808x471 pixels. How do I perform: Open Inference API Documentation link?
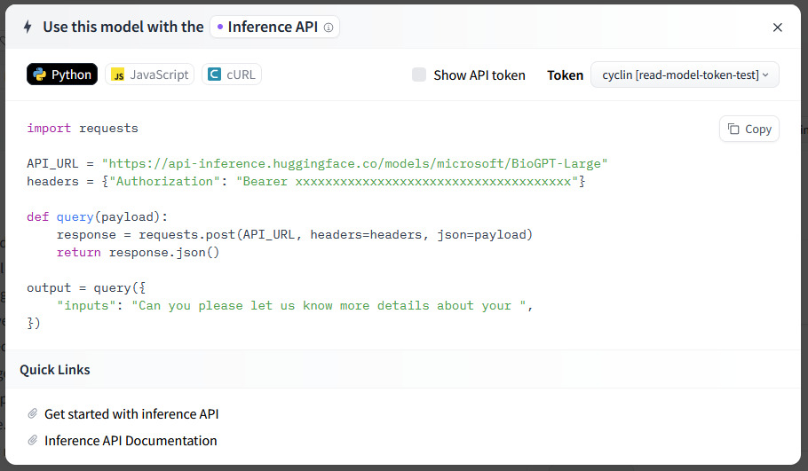click(131, 441)
